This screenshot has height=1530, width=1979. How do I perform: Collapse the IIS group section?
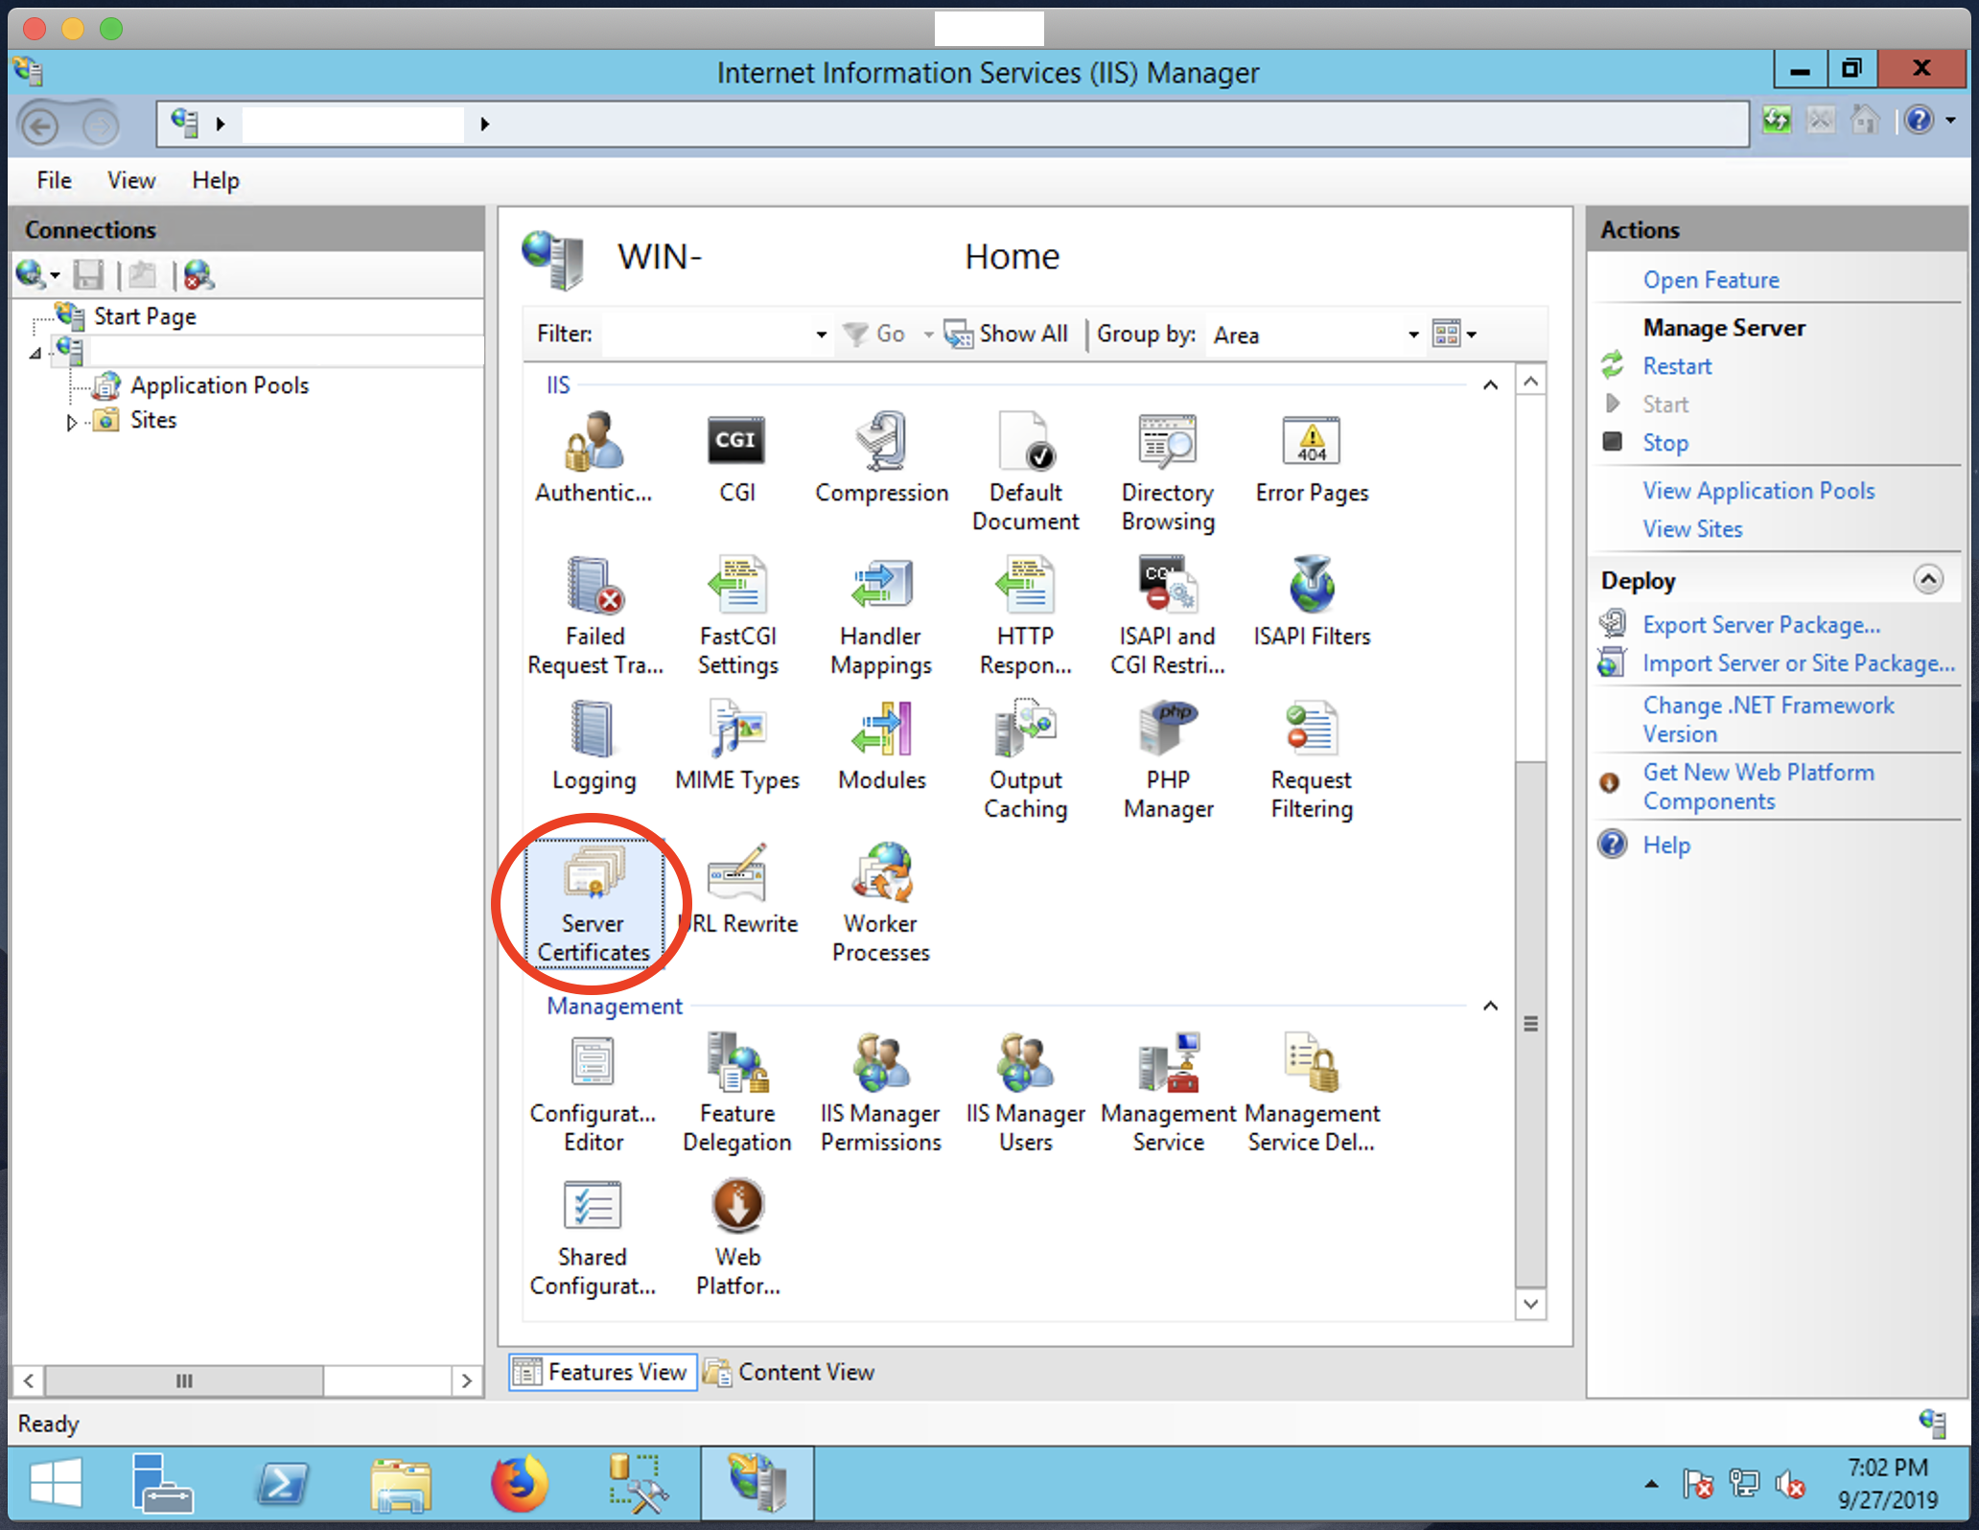point(1490,385)
